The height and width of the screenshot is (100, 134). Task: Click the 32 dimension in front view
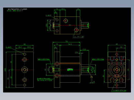pos(45,70)
